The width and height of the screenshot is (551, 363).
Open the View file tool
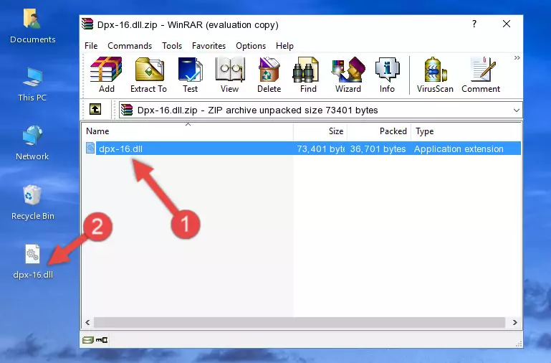(230, 75)
